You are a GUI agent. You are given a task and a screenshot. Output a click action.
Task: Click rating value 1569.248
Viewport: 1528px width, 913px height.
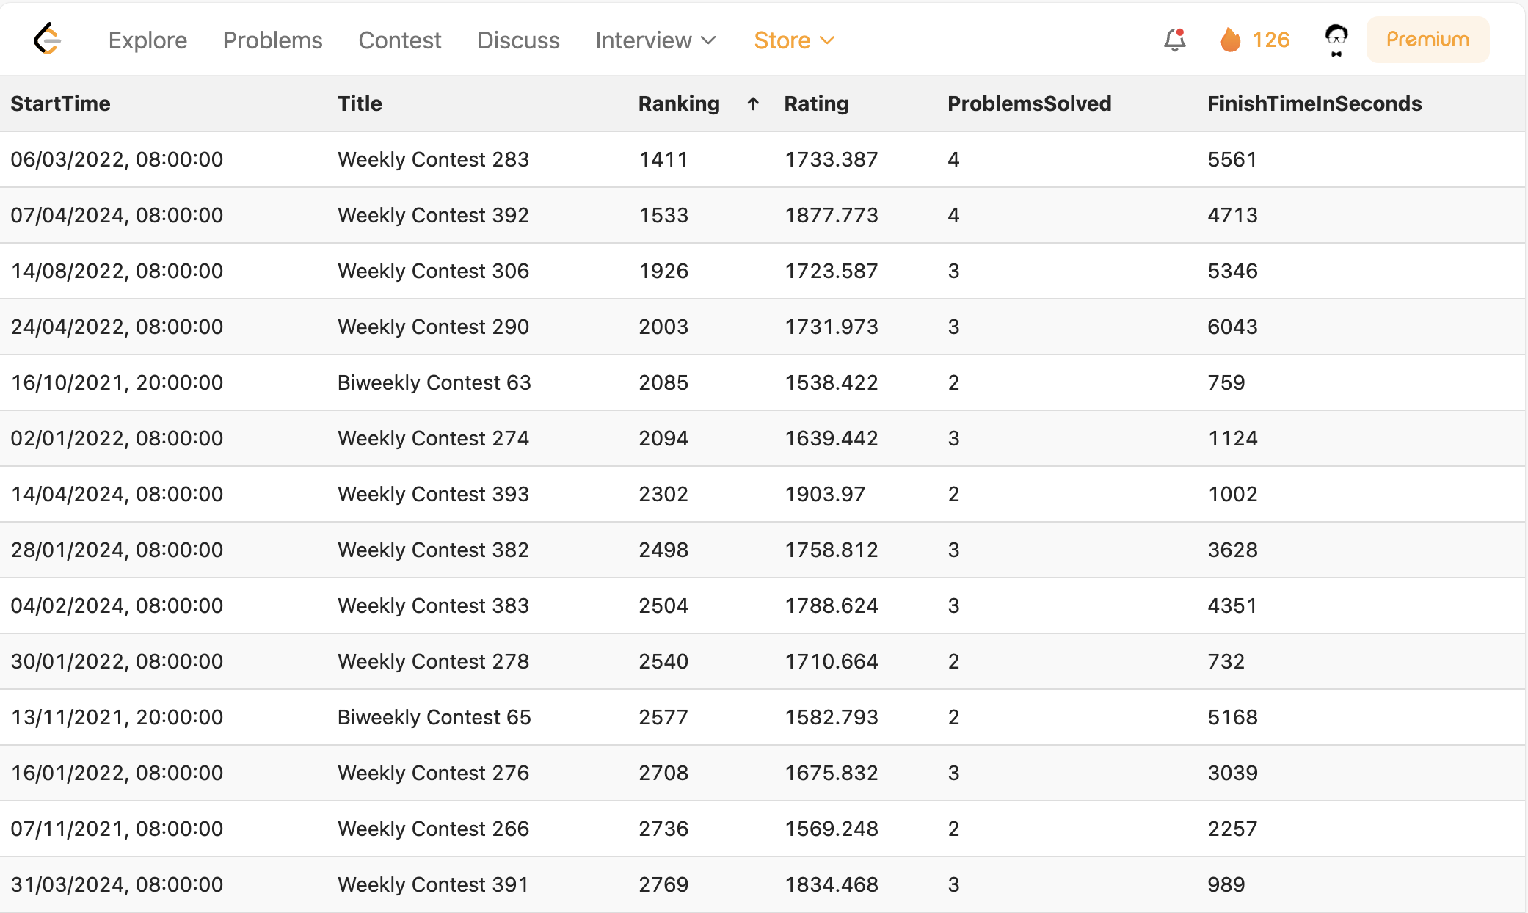832,829
